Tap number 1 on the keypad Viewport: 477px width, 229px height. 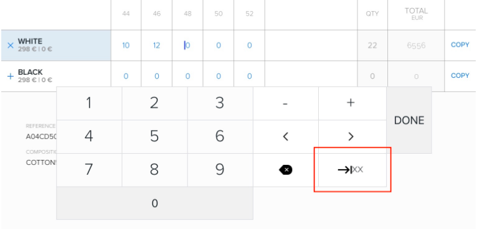(89, 103)
